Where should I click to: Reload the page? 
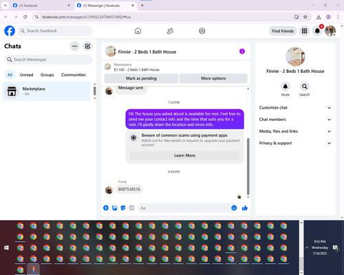pyautogui.click(x=25, y=17)
